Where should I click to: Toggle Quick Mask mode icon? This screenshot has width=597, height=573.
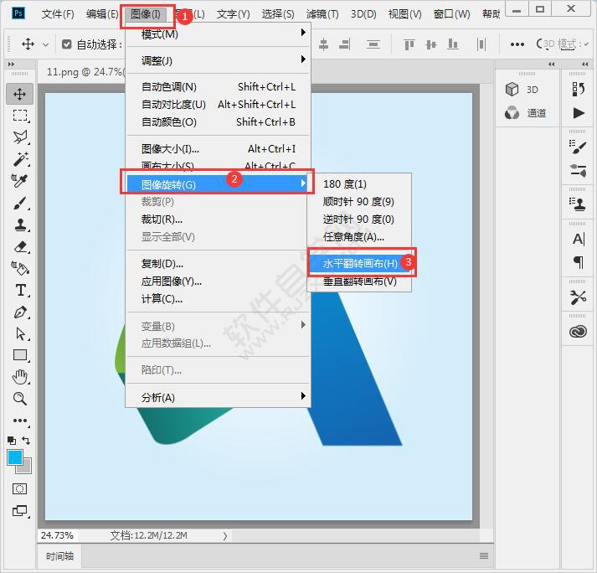(20, 488)
